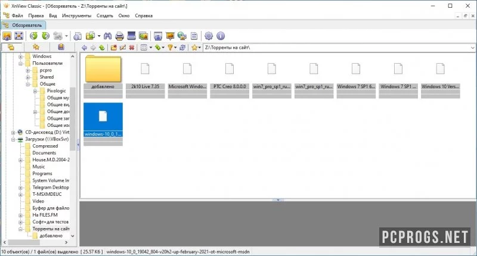Expand the pcpro folder node
This screenshot has height=256, width=477.
click(x=27, y=70)
